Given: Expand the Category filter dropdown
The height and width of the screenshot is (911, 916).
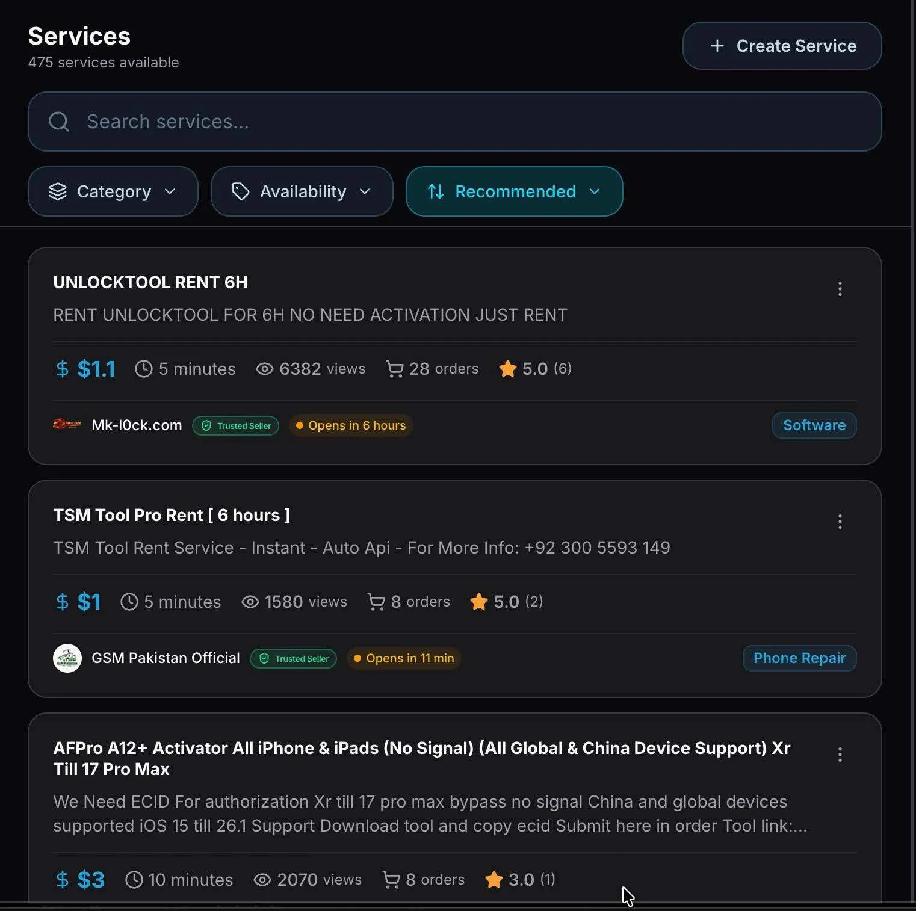Looking at the screenshot, I should pos(113,191).
